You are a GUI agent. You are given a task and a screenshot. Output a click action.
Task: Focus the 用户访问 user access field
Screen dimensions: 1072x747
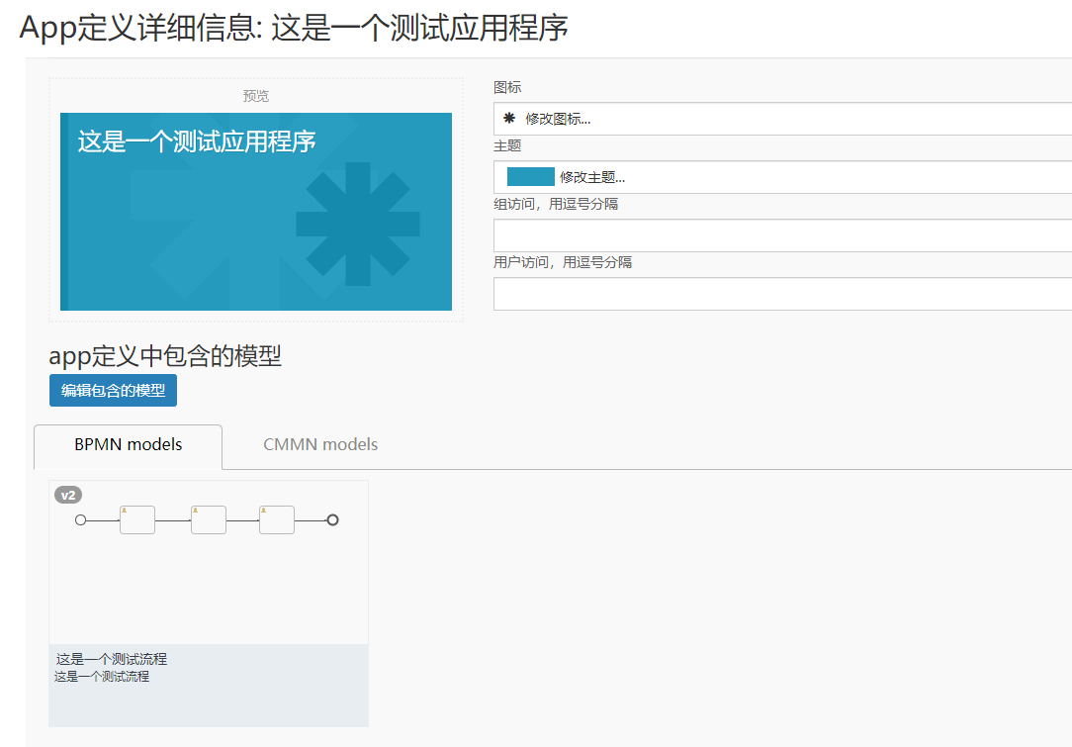pyautogui.click(x=782, y=294)
